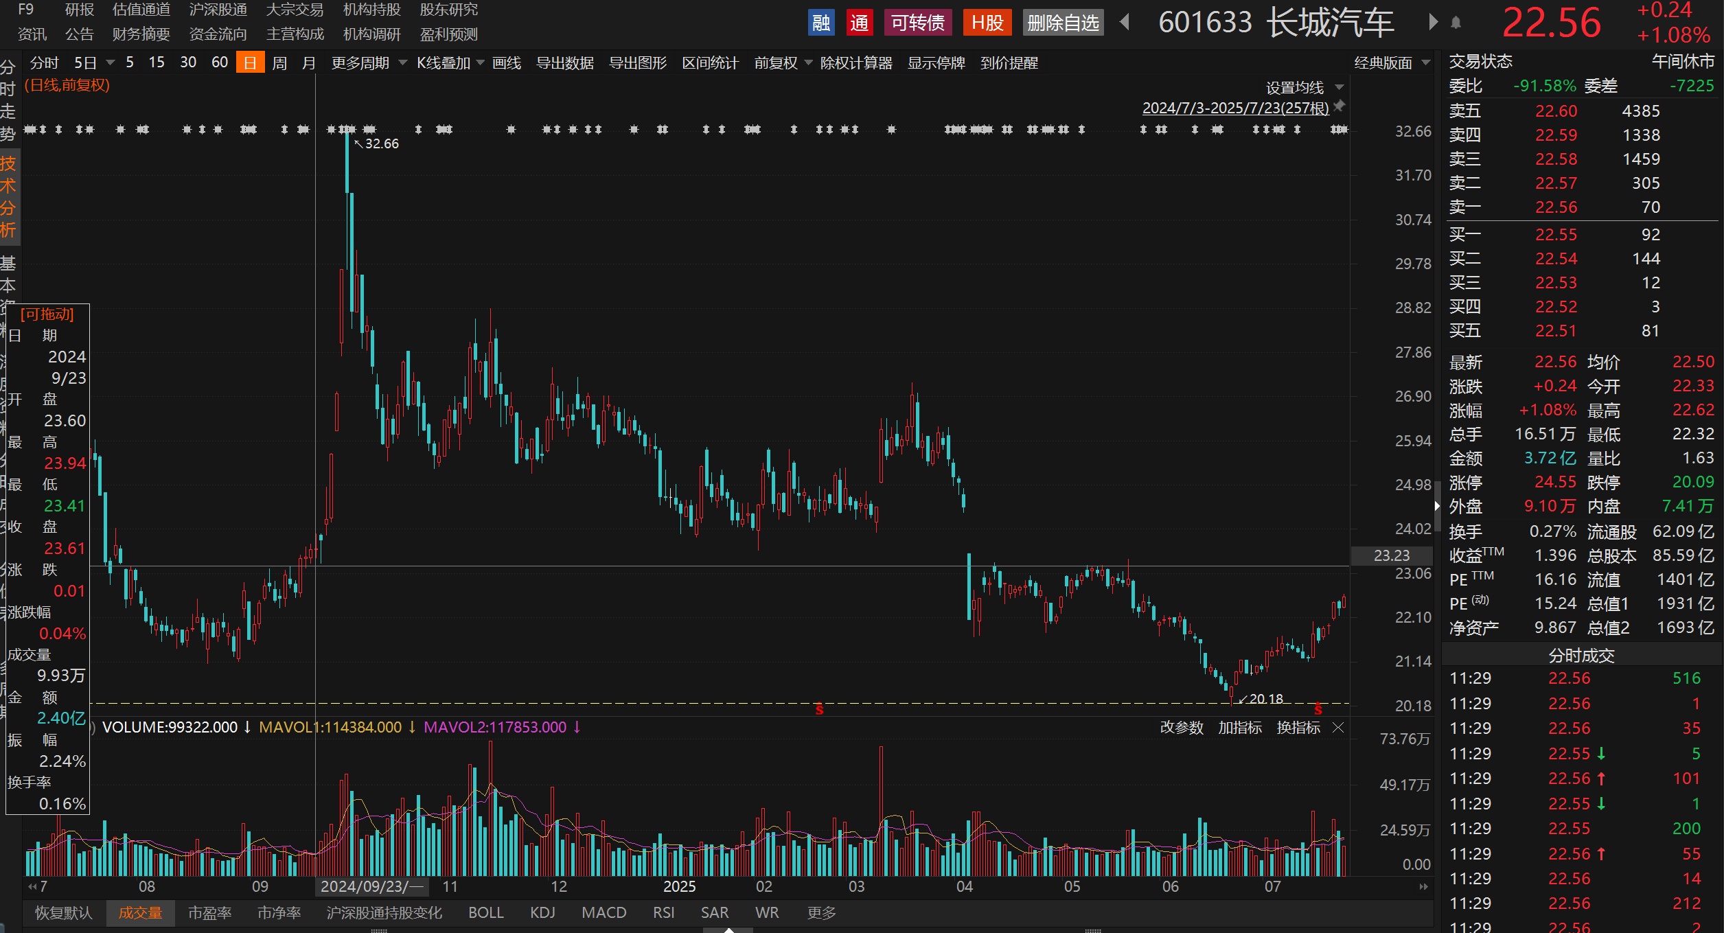
Task: Open the F9 menu item
Action: click(x=26, y=10)
